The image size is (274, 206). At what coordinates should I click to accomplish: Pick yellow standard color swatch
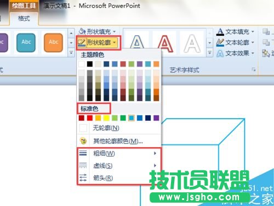click(x=106, y=118)
